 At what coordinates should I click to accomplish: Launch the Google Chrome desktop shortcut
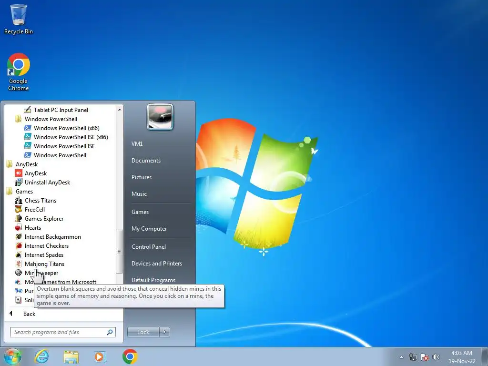19,72
